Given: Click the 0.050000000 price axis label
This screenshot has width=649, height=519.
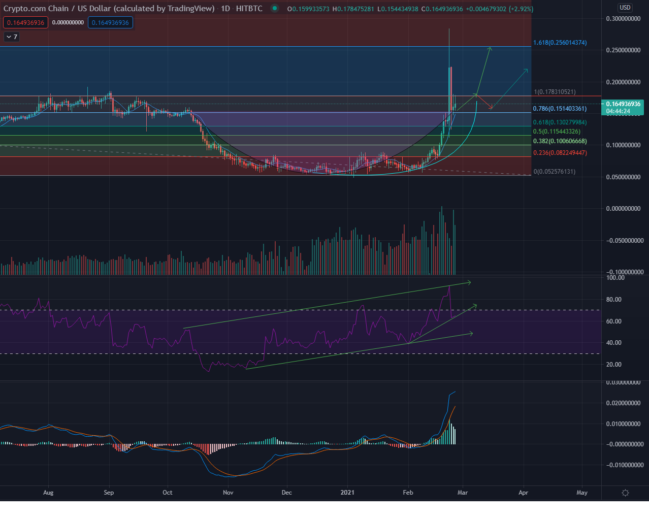Looking at the screenshot, I should pos(623,177).
